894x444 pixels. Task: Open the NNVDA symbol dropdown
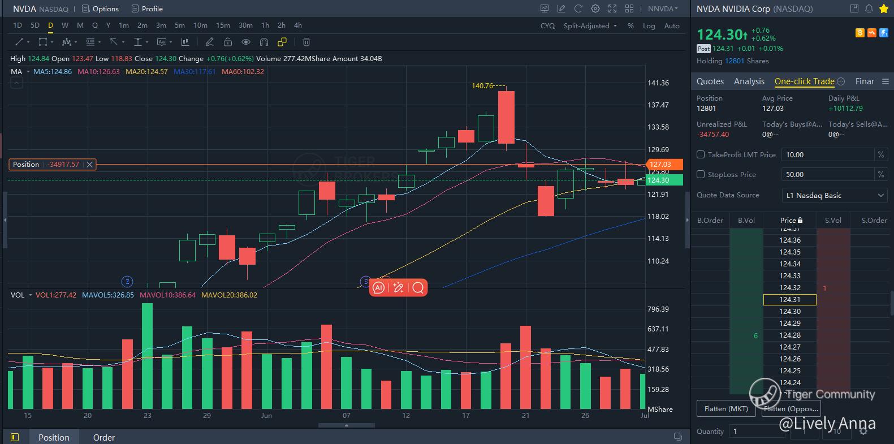click(663, 8)
